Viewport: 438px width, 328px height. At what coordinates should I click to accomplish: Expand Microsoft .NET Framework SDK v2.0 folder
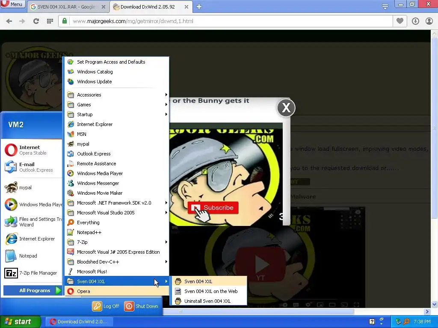pos(117,203)
